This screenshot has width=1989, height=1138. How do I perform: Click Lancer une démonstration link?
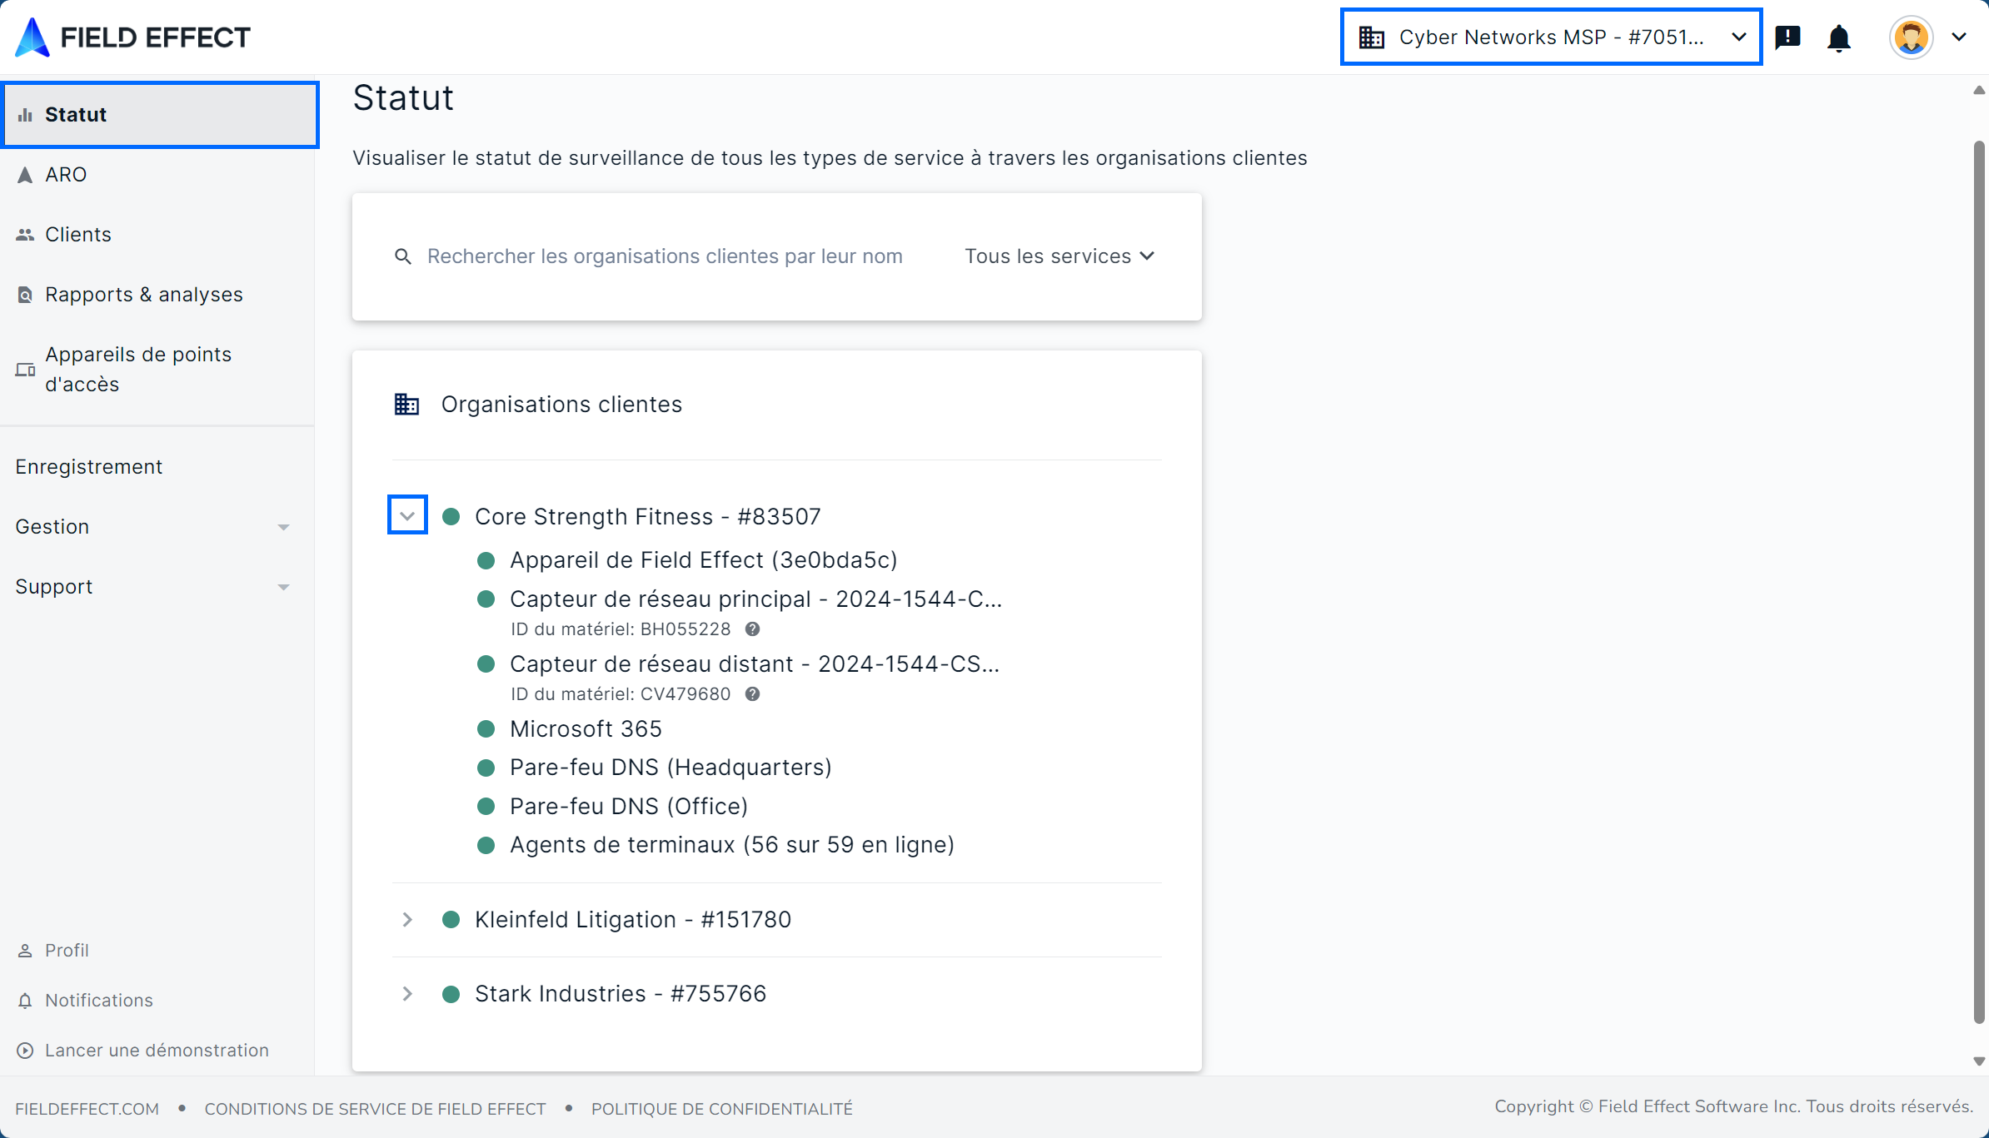(x=157, y=1051)
